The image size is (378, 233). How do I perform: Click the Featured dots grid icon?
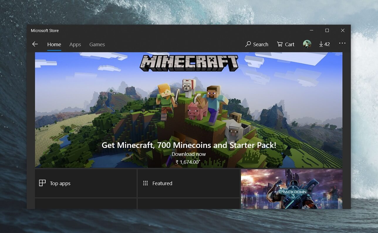click(145, 183)
